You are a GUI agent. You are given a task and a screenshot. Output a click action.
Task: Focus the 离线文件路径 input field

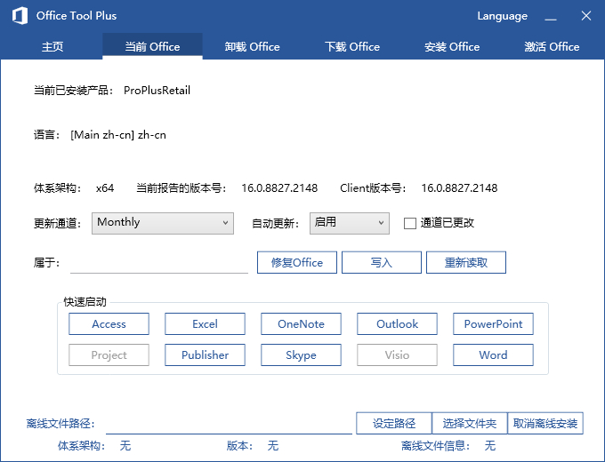pos(229,424)
